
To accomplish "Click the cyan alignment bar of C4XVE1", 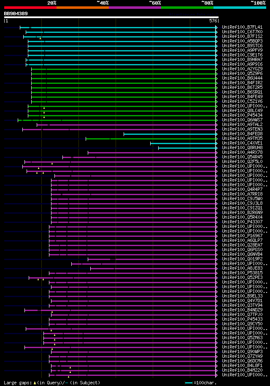I will tap(184, 143).
